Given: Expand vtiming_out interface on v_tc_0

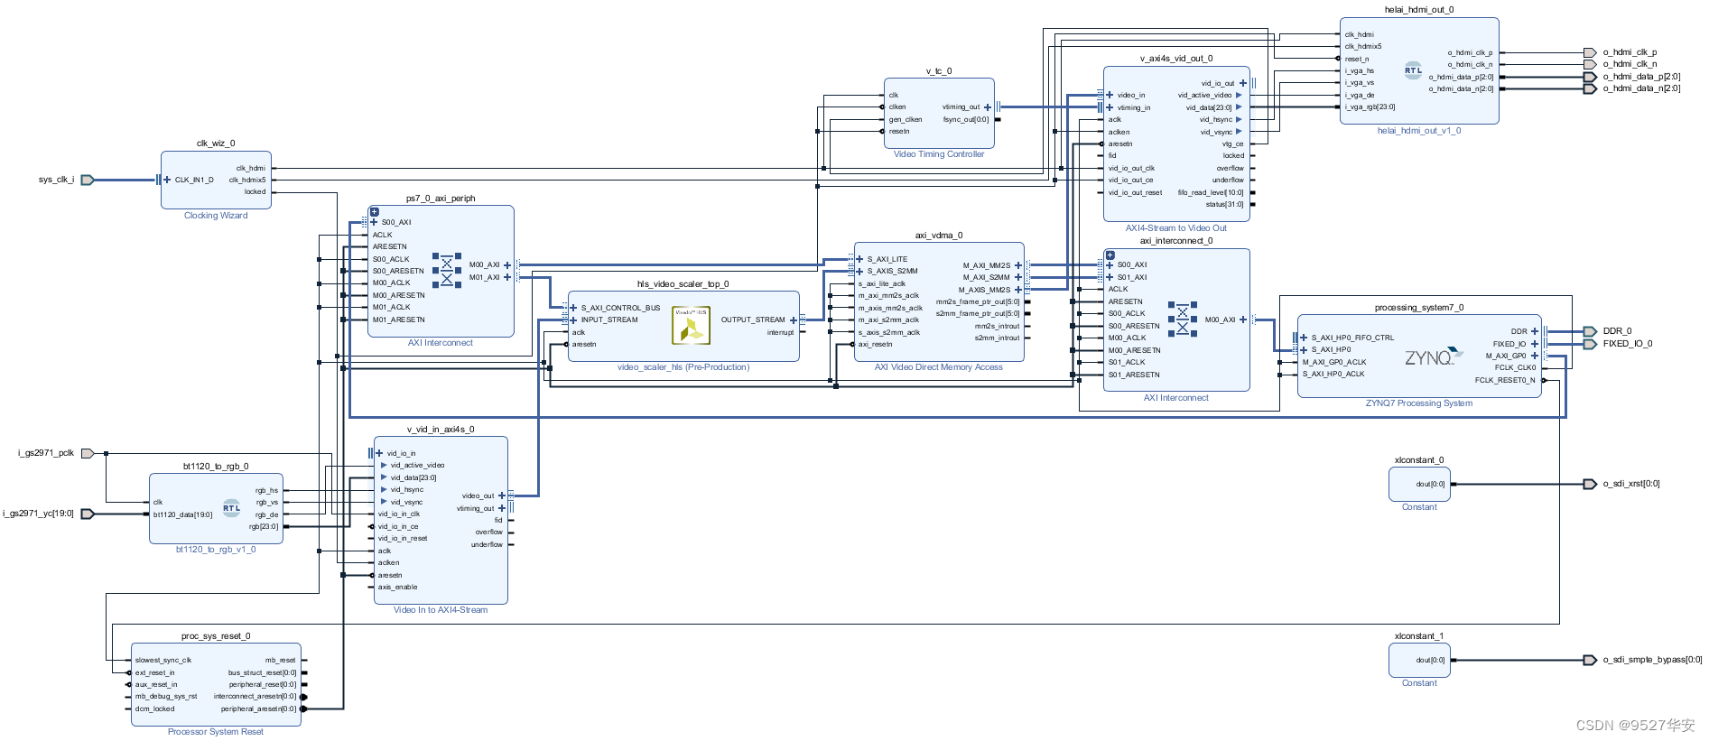Looking at the screenshot, I should (x=988, y=107).
